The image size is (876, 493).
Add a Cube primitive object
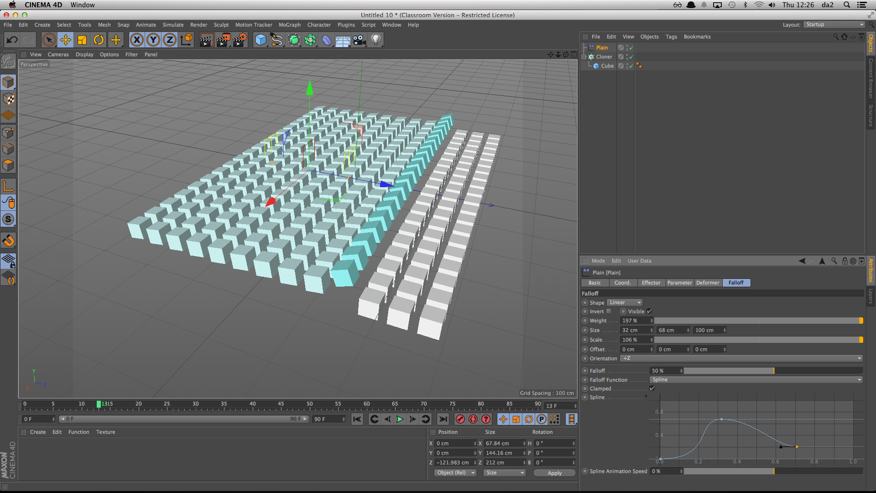[x=261, y=40]
